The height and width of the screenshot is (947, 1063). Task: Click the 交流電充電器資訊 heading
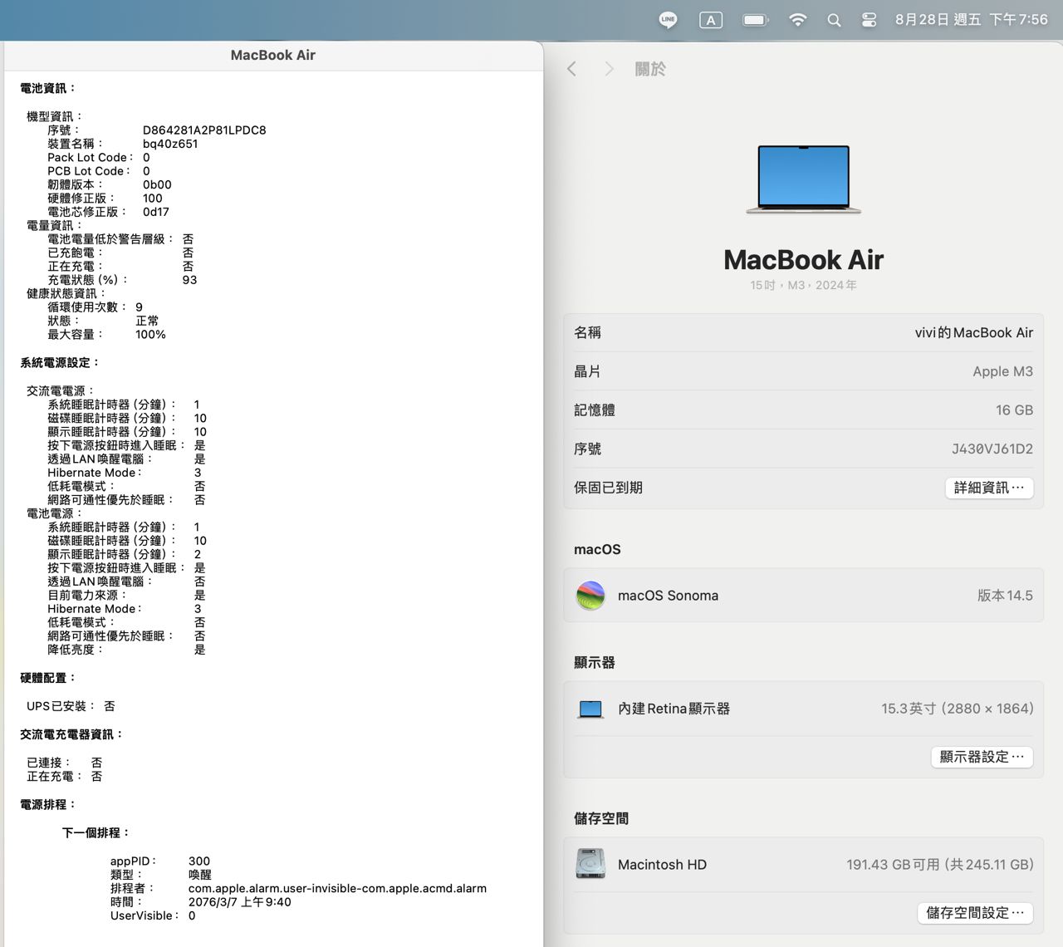pos(71,735)
